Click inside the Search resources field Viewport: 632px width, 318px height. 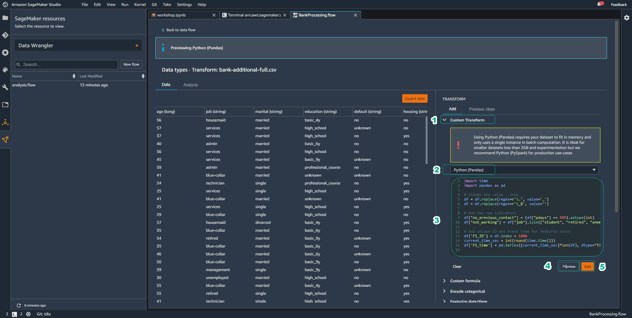(66, 65)
